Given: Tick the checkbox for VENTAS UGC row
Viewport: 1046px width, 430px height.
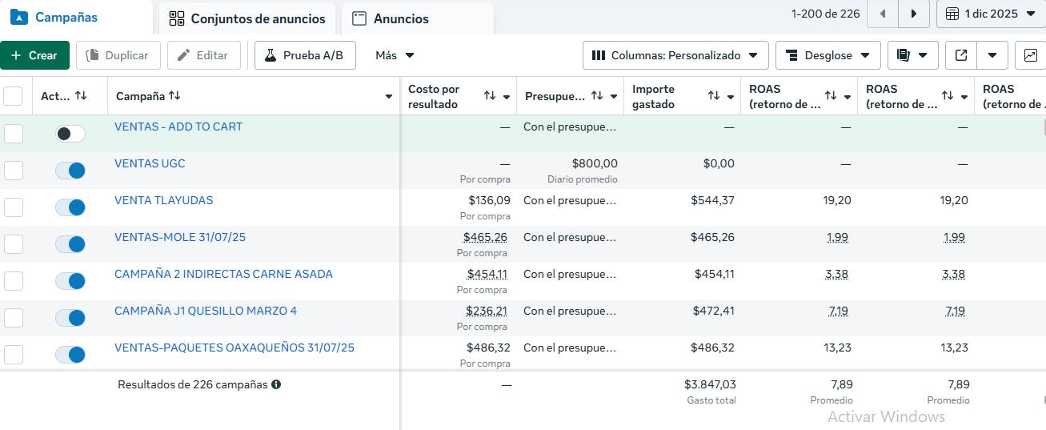Looking at the screenshot, I should coord(14,171).
